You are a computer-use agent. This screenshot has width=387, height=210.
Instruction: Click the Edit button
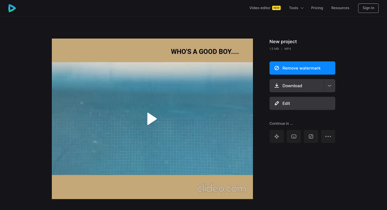(302, 103)
